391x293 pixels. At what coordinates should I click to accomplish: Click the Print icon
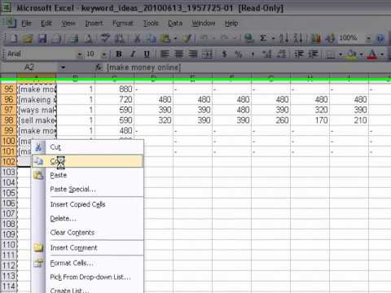72,38
